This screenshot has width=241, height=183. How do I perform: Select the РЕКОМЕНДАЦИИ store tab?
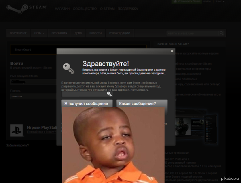tap(120, 33)
